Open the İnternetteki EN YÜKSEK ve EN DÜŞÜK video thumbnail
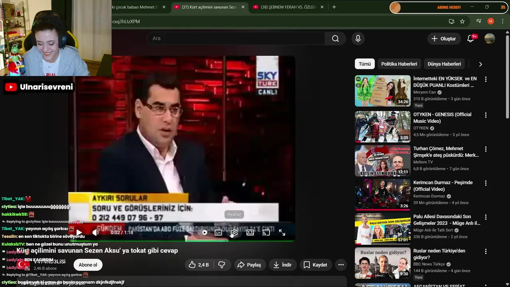The height and width of the screenshot is (287, 510). (382, 91)
